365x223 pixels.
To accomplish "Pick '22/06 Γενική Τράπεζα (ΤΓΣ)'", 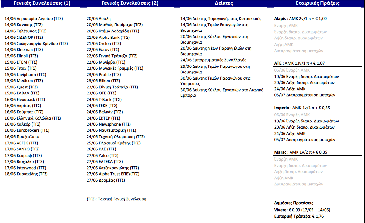I will tap(112, 56).
